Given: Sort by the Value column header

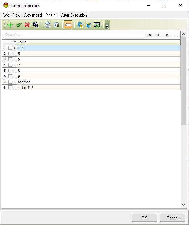Looking at the screenshot, I should tap(98, 42).
